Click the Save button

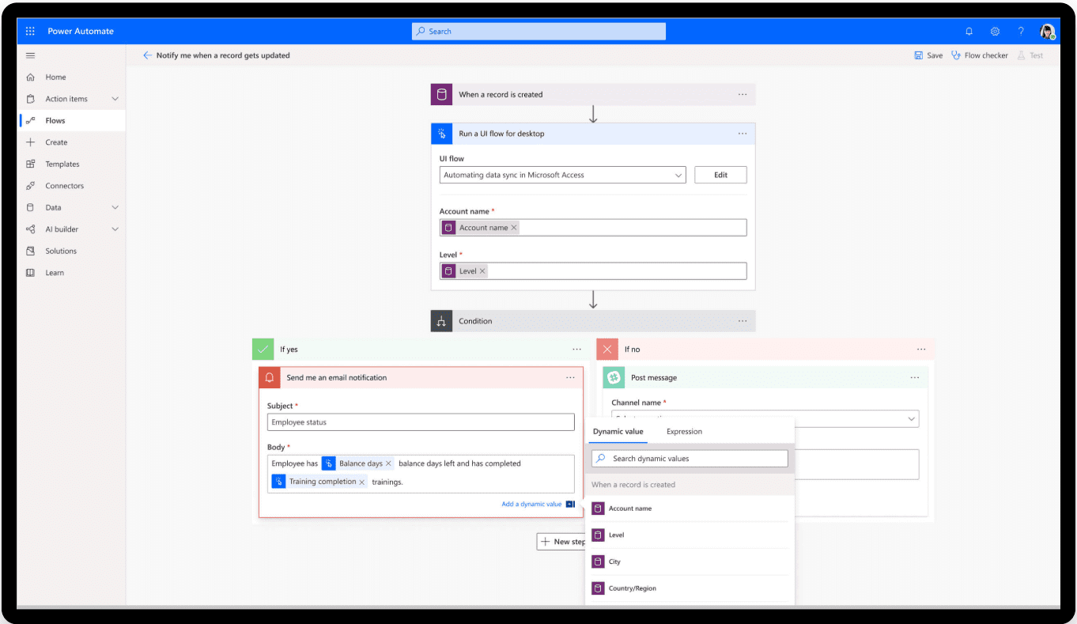(928, 55)
